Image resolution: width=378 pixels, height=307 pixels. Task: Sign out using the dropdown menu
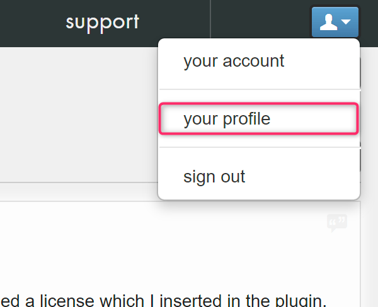[259, 177]
